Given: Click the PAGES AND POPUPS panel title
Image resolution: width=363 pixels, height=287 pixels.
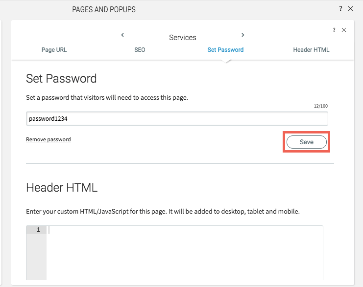Looking at the screenshot, I should 104,9.
